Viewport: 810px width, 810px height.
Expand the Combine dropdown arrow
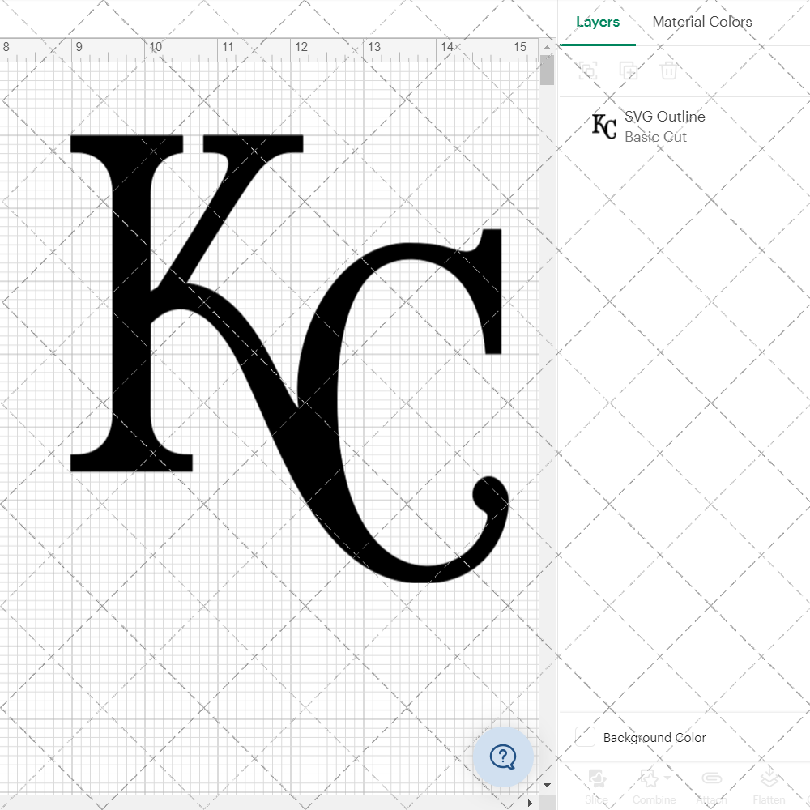(667, 778)
